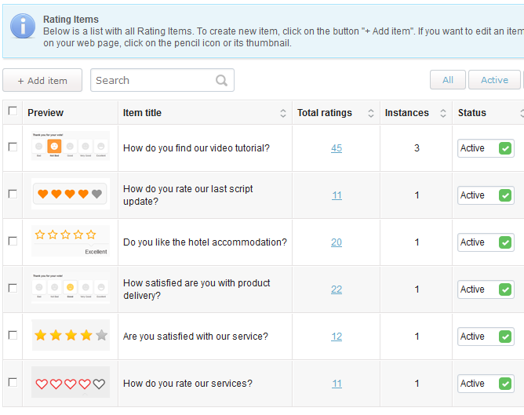Screen dimensions: 524x415
Task: Show All items filter
Action: [447, 80]
